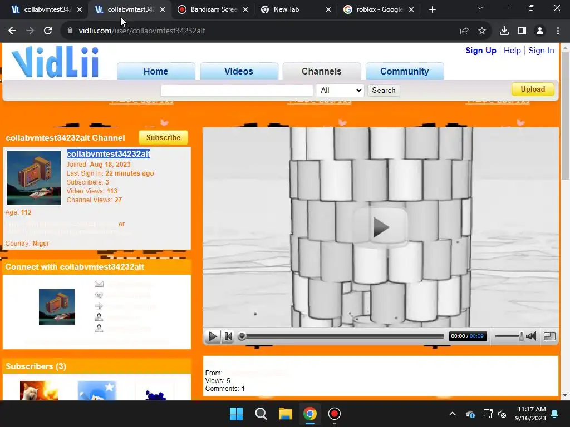Viewport: 570px width, 427px height.
Task: Click Bandicam recorder taskbar icon
Action: pos(334,414)
